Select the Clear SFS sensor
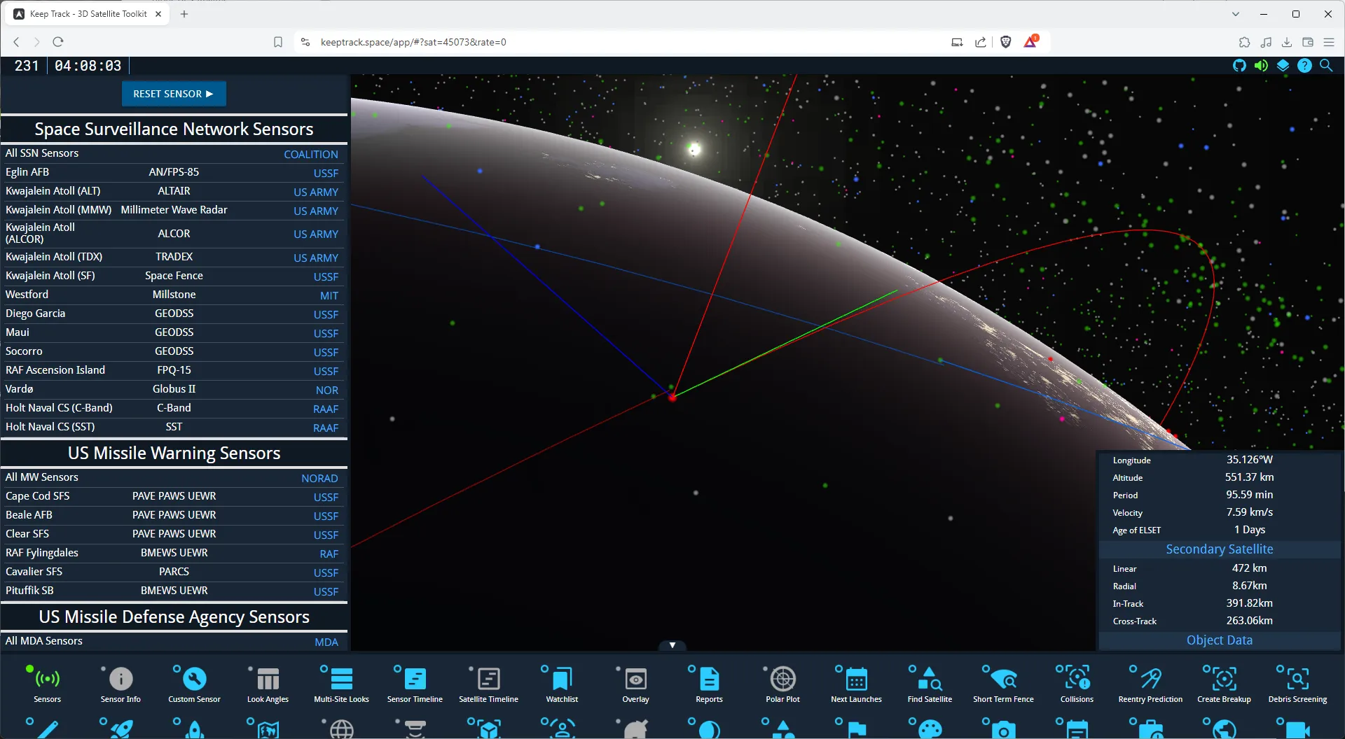The height and width of the screenshot is (739, 1345). (172, 534)
